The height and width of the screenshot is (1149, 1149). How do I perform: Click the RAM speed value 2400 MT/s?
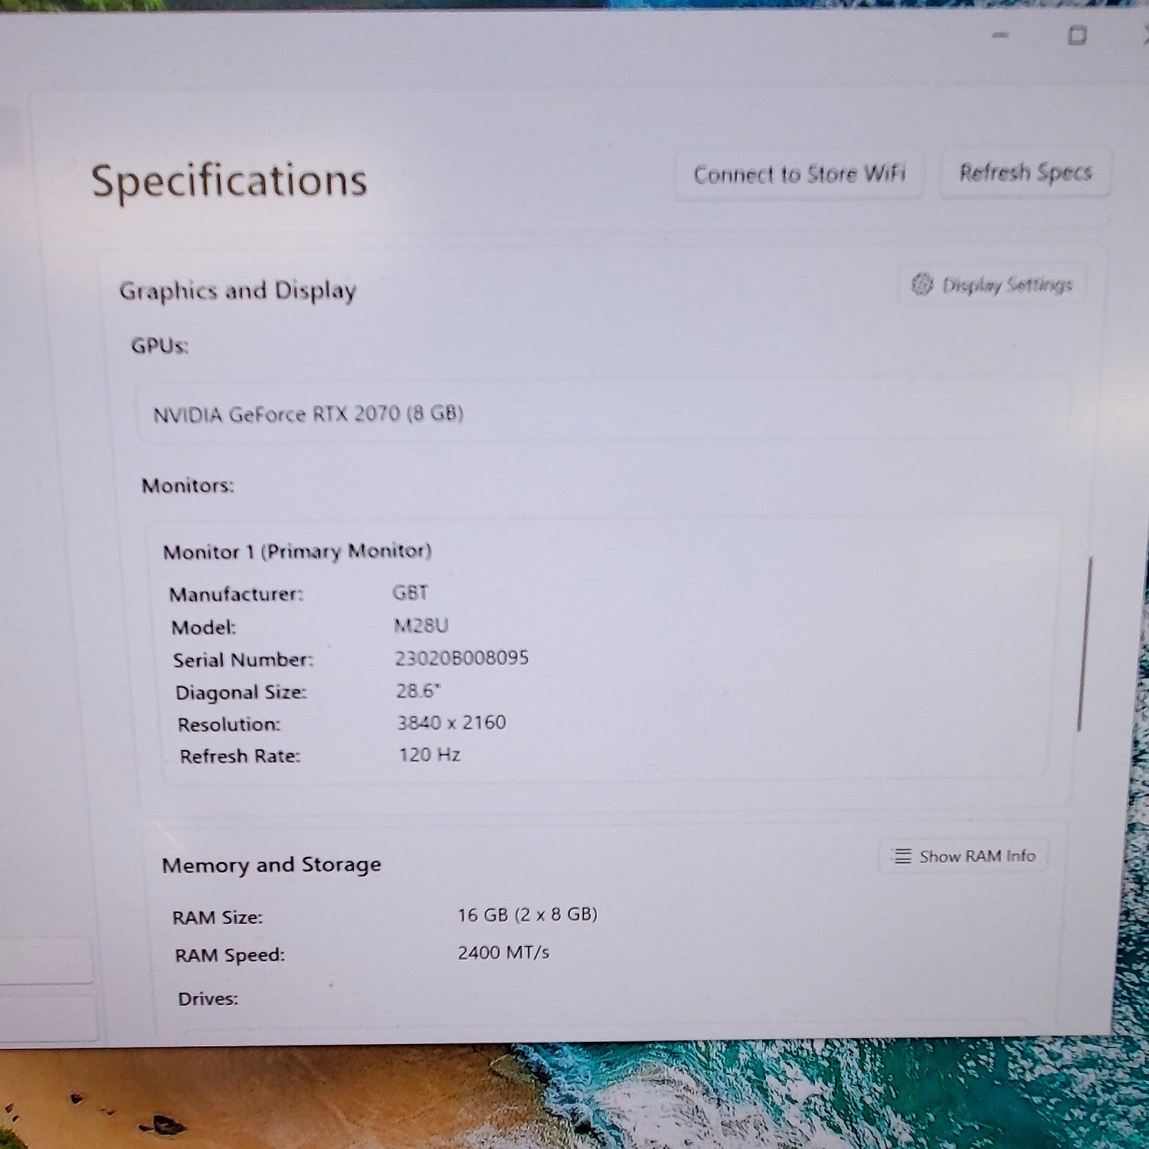(503, 953)
